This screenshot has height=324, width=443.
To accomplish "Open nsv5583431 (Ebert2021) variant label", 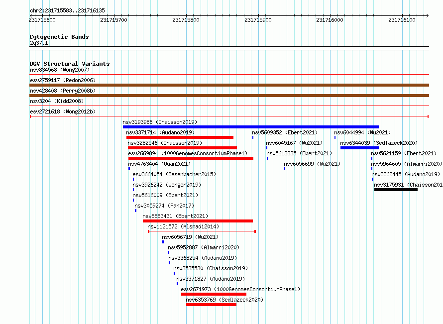I will [x=175, y=216].
